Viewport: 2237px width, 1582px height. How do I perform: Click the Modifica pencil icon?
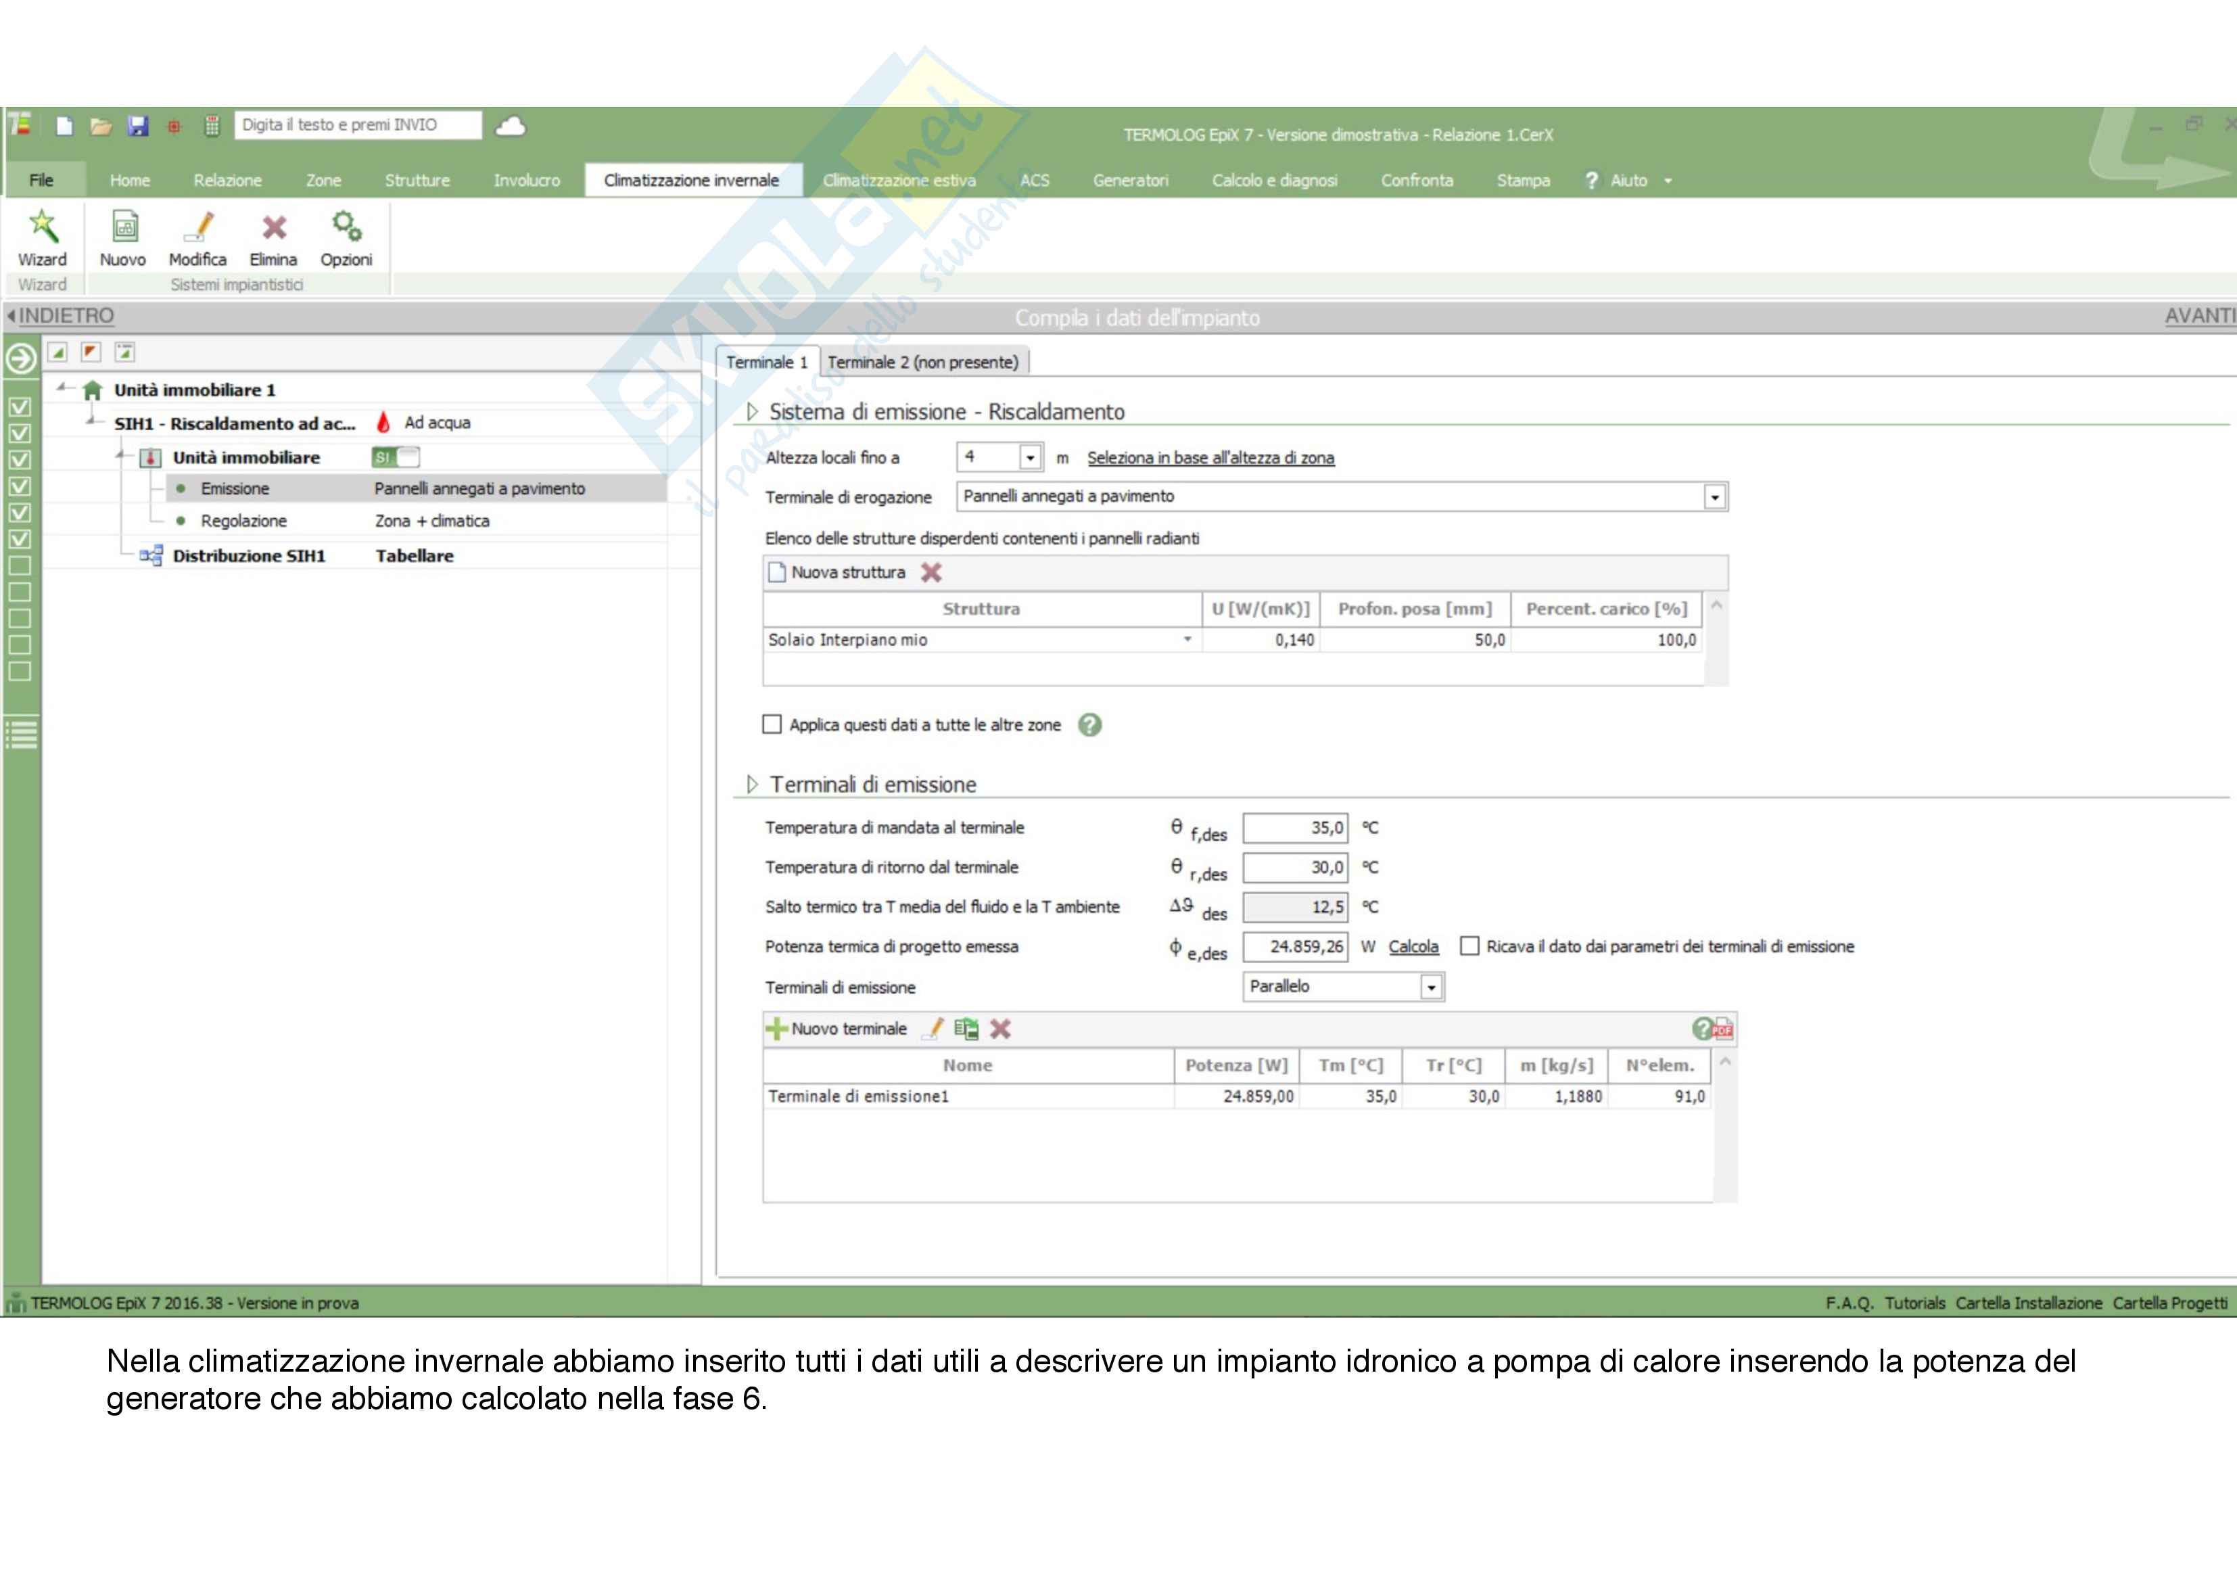click(199, 227)
